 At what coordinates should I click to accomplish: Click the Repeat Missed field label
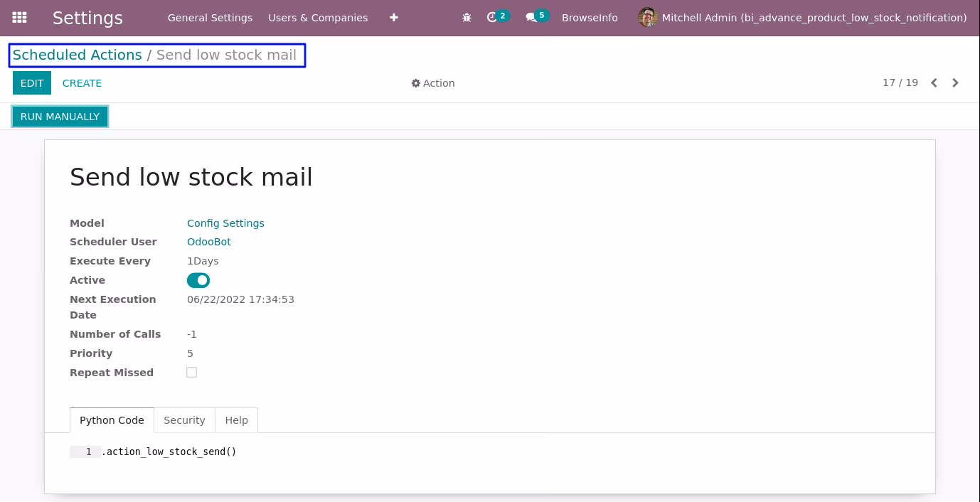point(112,373)
